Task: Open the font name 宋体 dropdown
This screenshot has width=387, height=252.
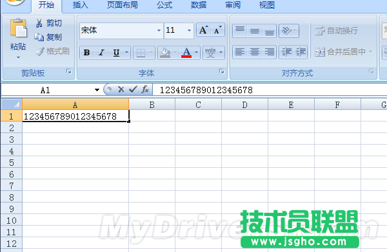Action: click(159, 30)
